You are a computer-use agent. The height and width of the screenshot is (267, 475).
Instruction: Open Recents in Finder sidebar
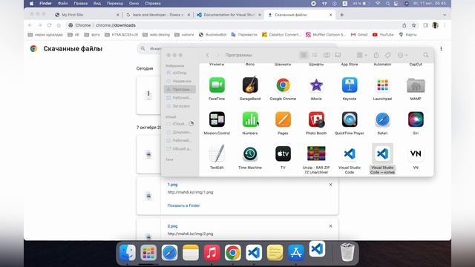click(180, 81)
